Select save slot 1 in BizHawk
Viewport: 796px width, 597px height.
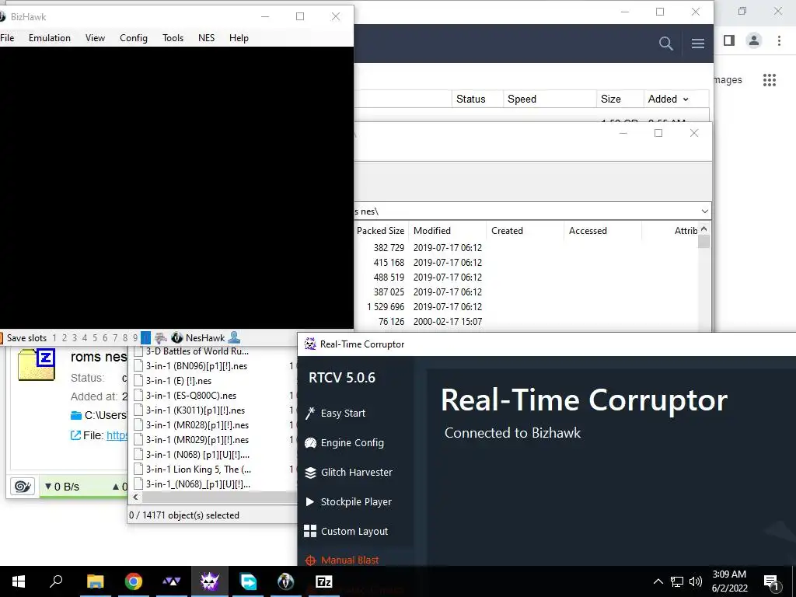tap(54, 338)
